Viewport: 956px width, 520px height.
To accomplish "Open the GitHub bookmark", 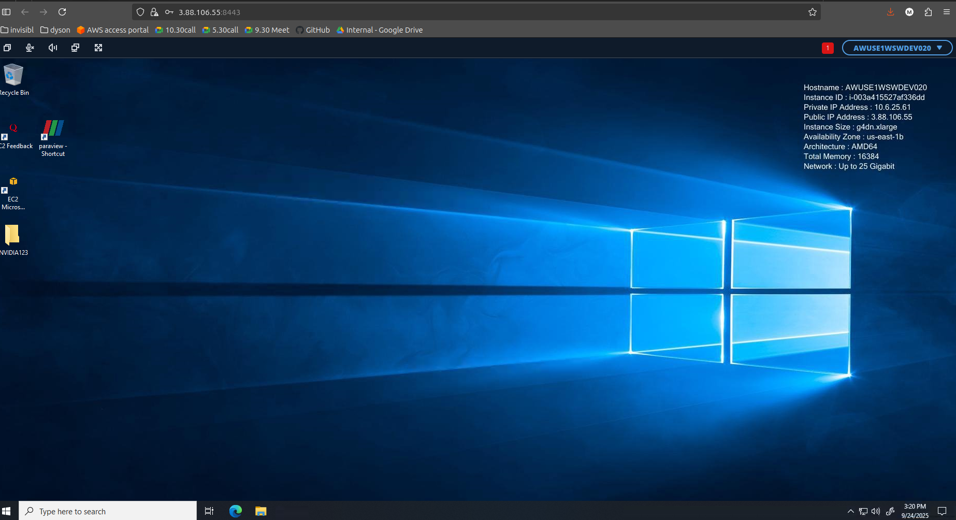I will 313,30.
